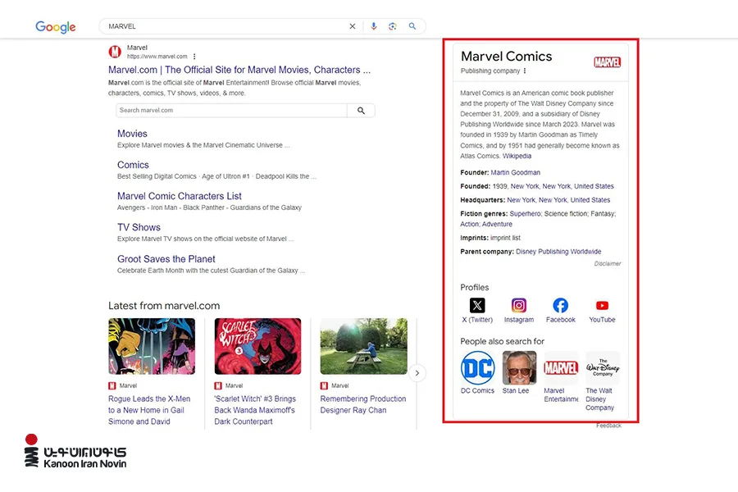Click the Disclaimer text
738x492 pixels.
(607, 264)
